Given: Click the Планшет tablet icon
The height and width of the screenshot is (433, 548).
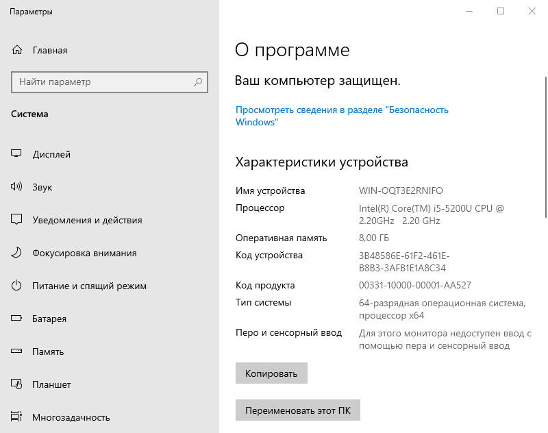Looking at the screenshot, I should tap(17, 385).
